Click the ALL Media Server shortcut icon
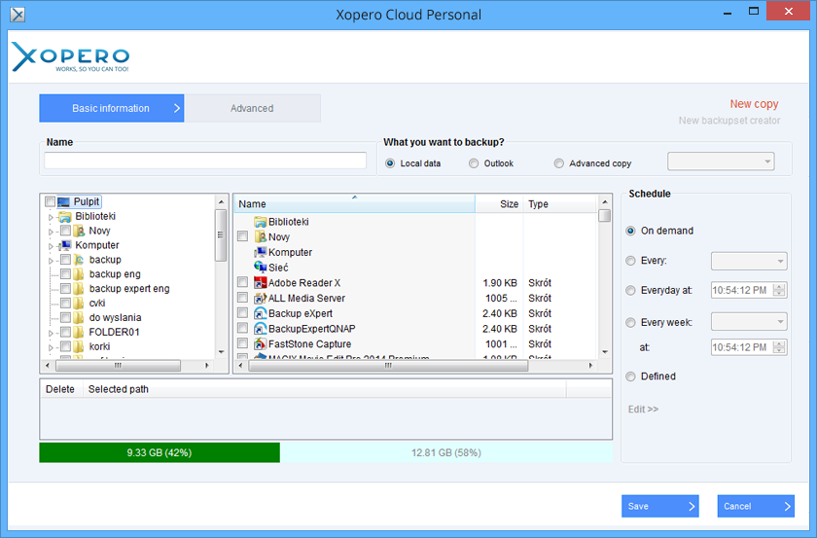817x538 pixels. [260, 299]
